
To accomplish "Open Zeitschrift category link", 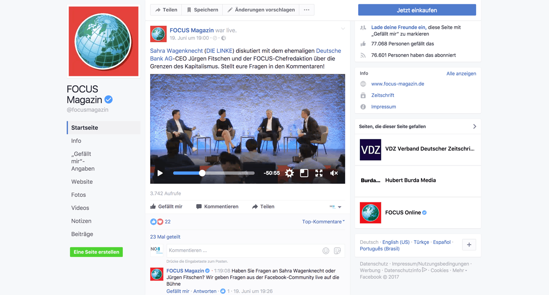I will pos(383,95).
